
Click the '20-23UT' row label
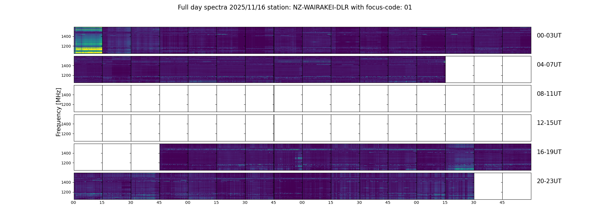(x=549, y=181)
